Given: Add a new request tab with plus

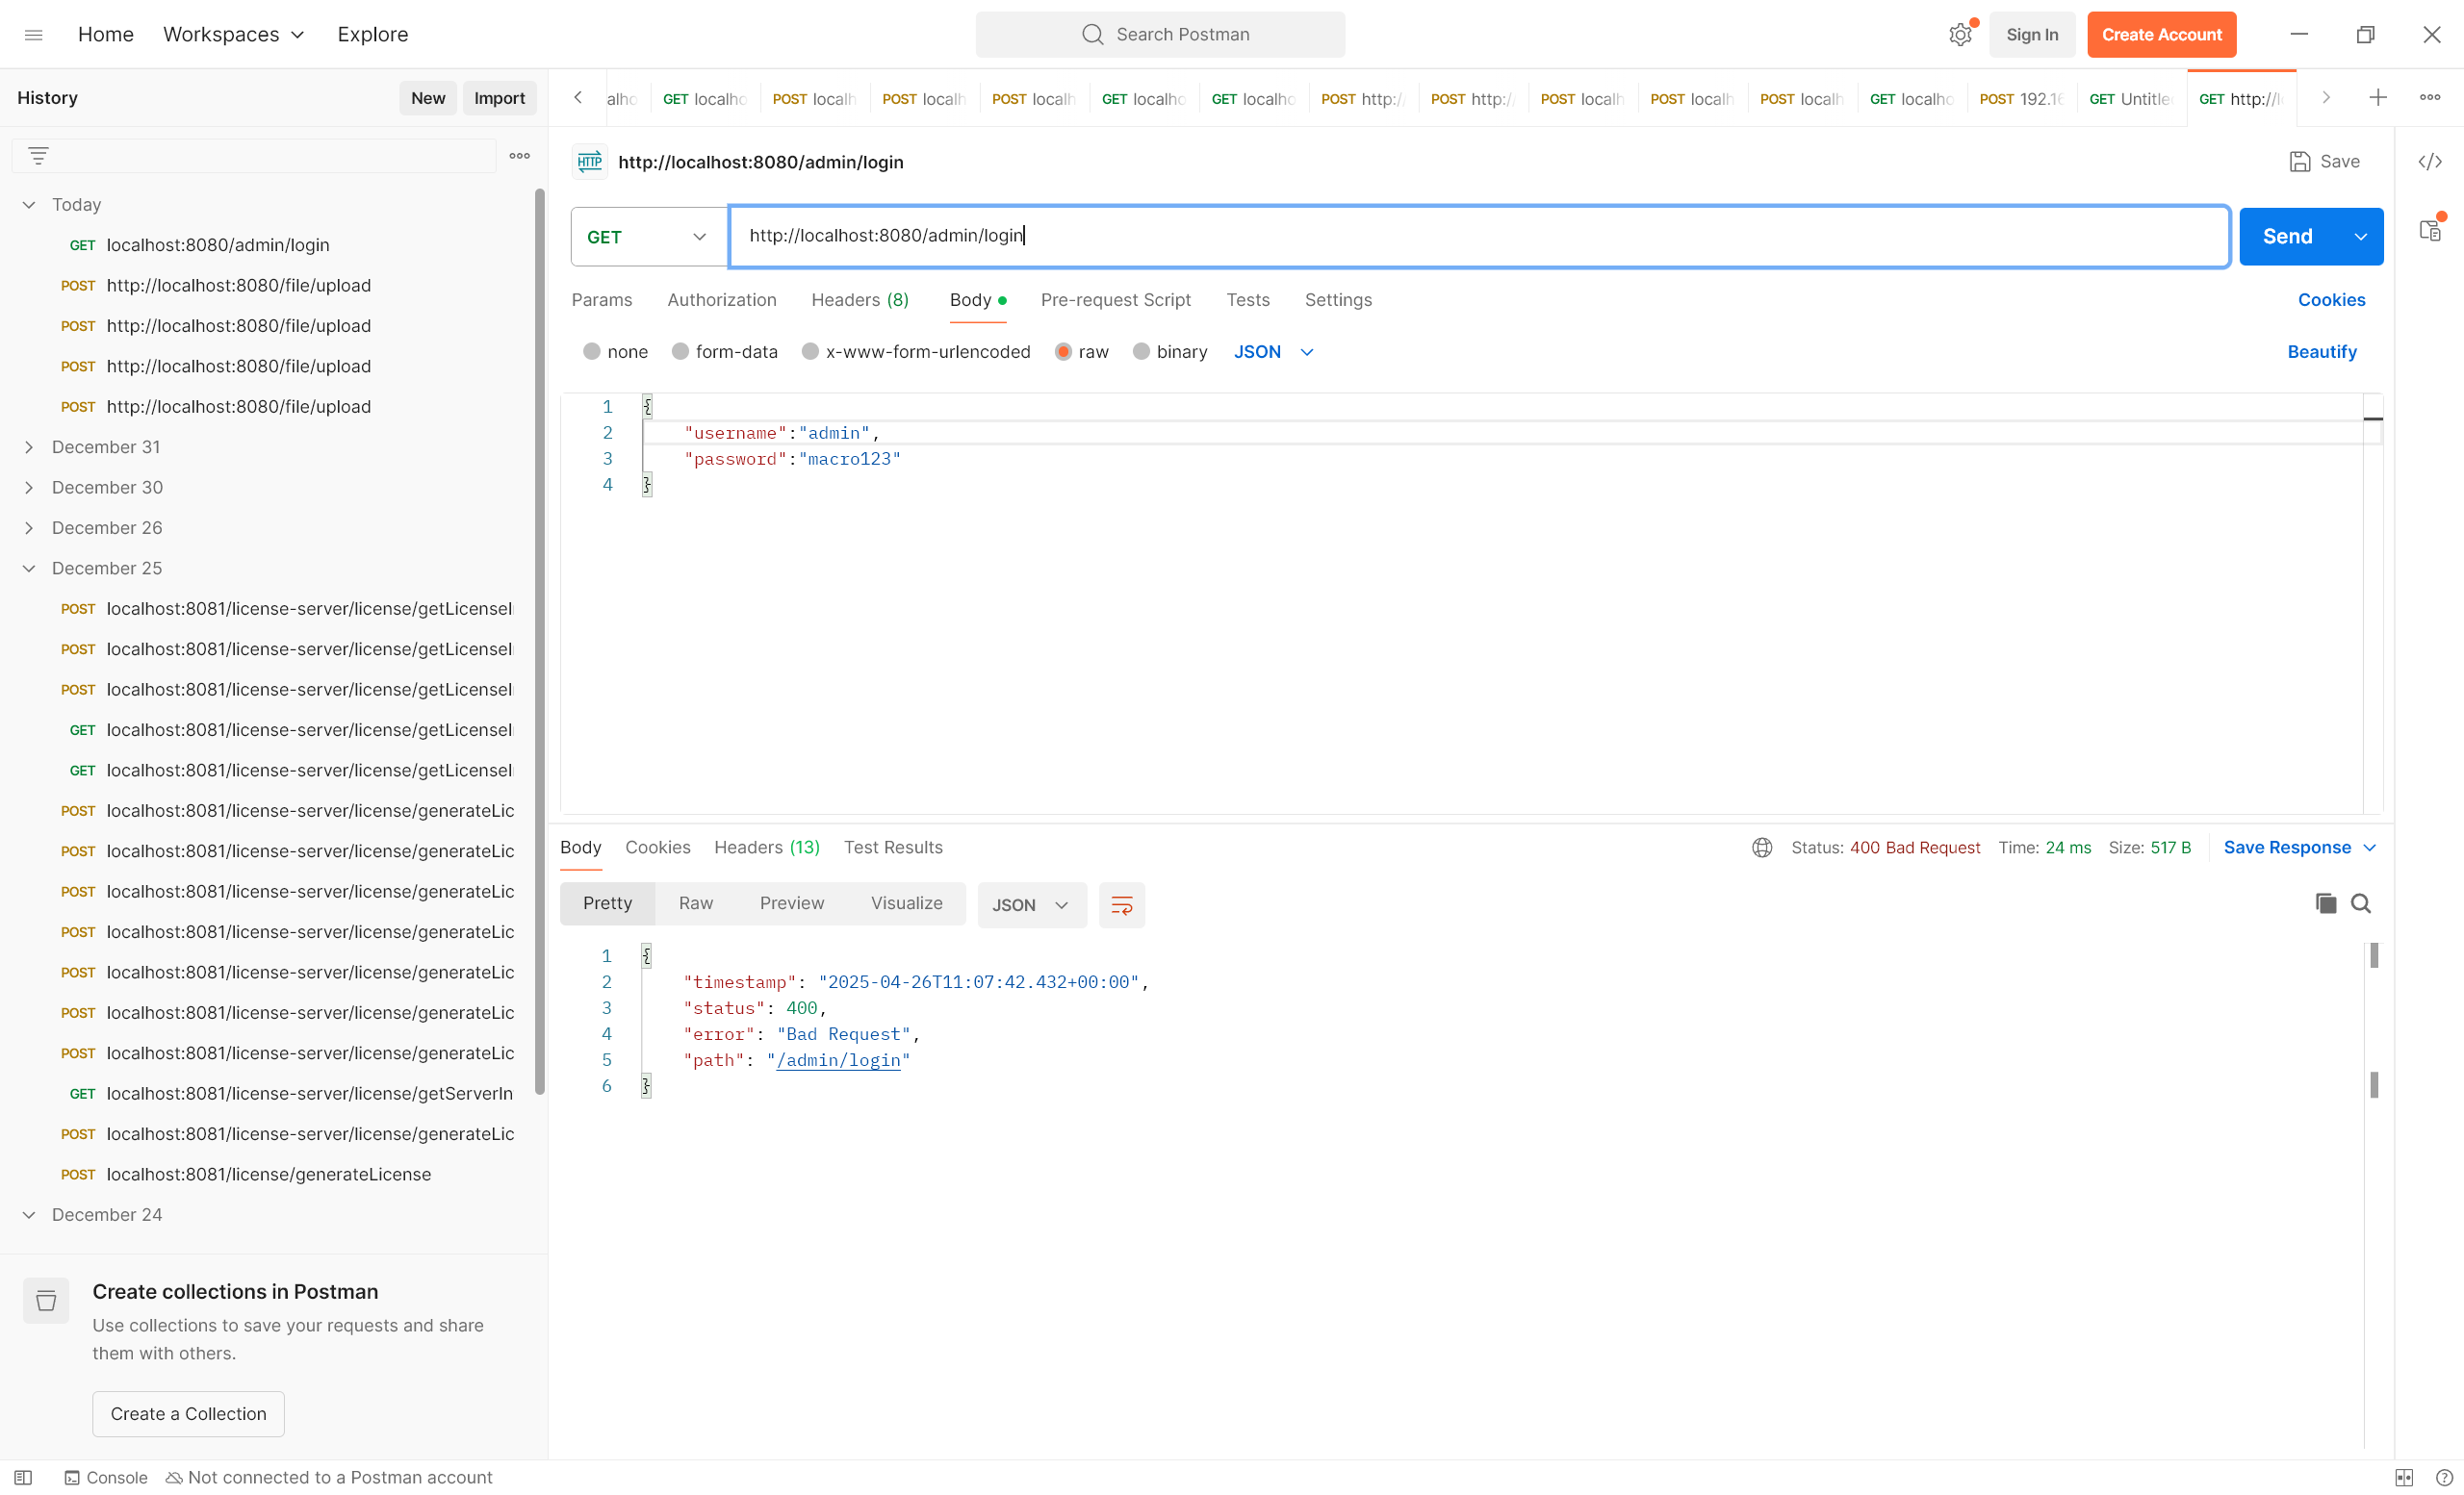Looking at the screenshot, I should 2378,98.
